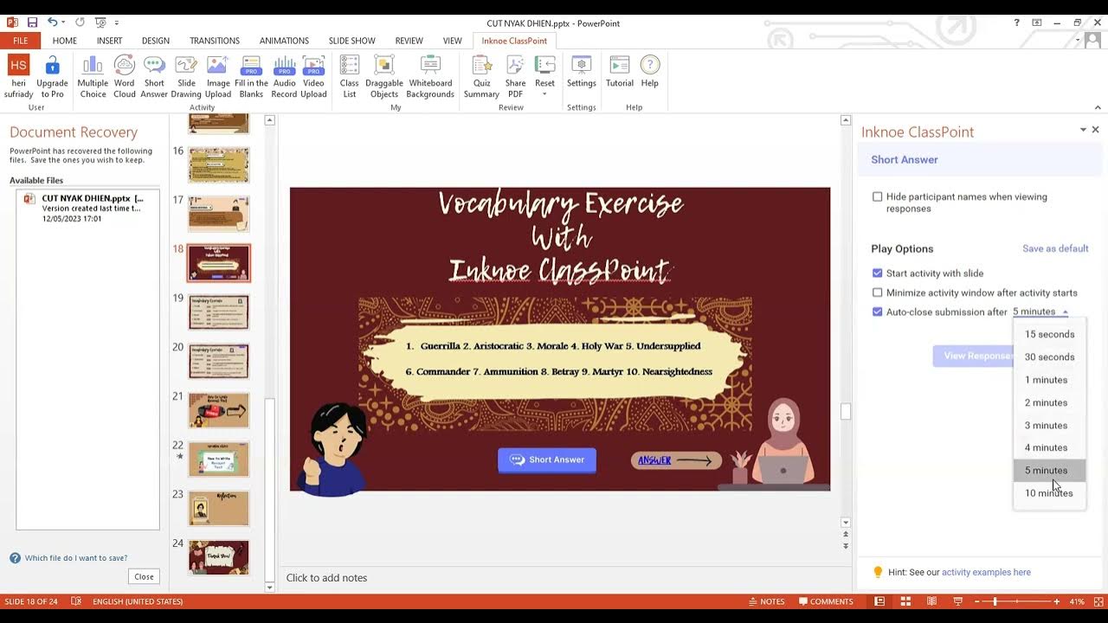Viewport: 1108px width, 623px height.
Task: Choose the Image Upload activity
Action: 218,77
